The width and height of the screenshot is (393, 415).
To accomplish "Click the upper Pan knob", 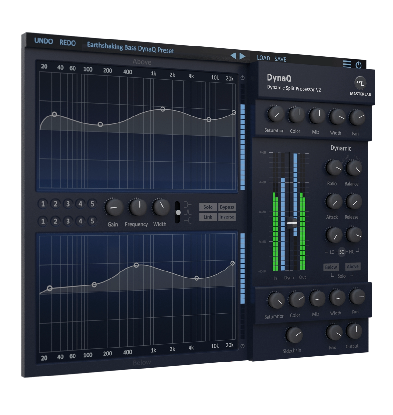I will (357, 118).
